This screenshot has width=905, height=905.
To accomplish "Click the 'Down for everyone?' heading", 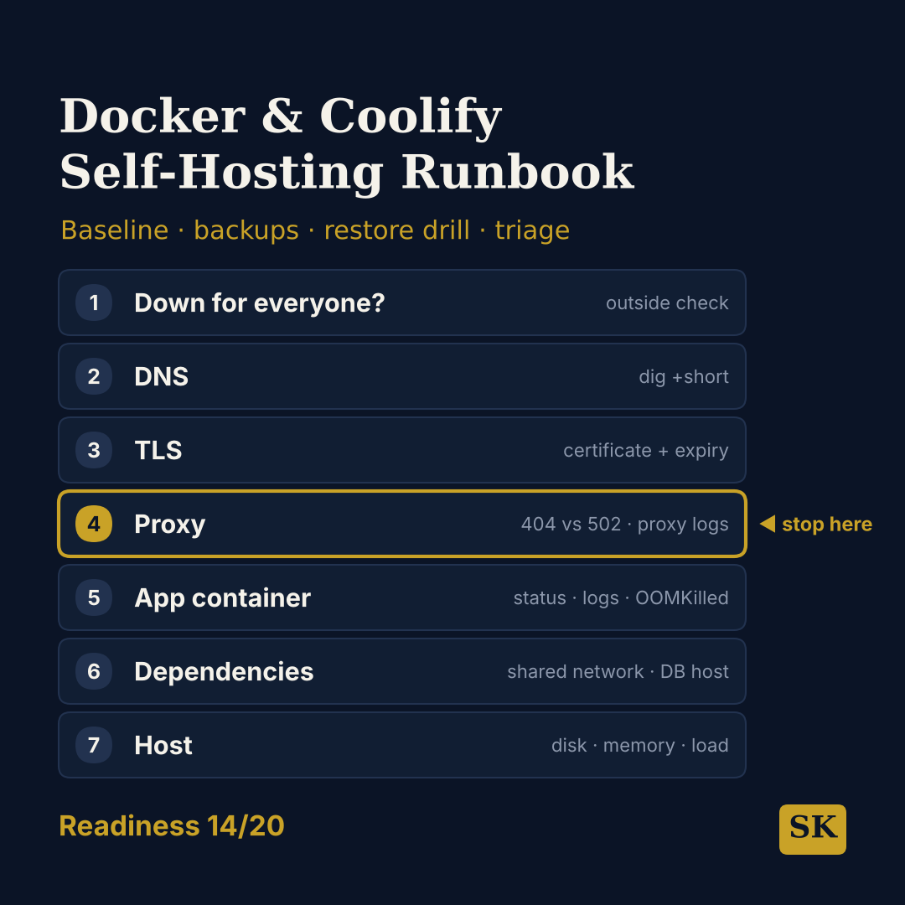I will coord(259,303).
